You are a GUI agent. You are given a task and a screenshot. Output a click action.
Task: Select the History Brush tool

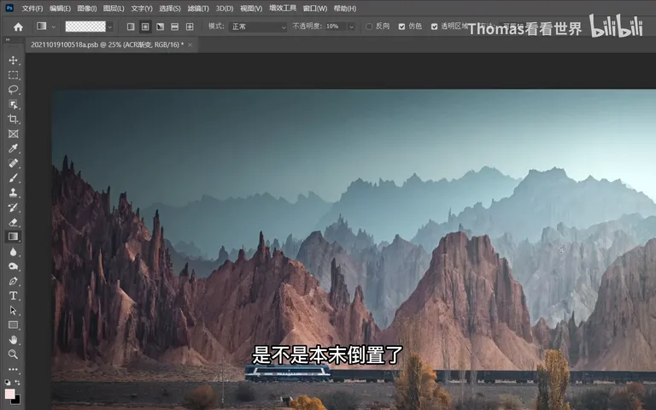coord(13,207)
